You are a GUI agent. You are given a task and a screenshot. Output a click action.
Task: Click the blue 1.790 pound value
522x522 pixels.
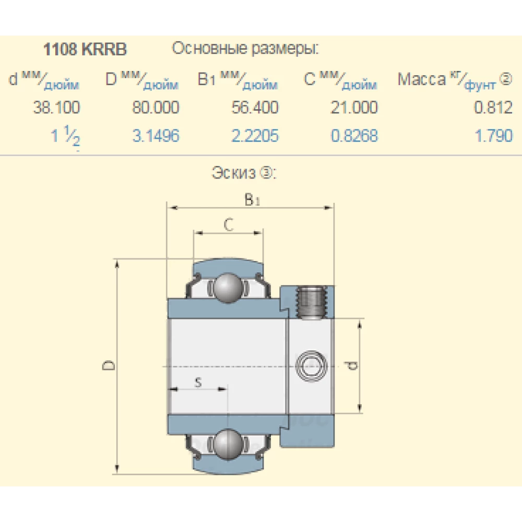coord(493,136)
